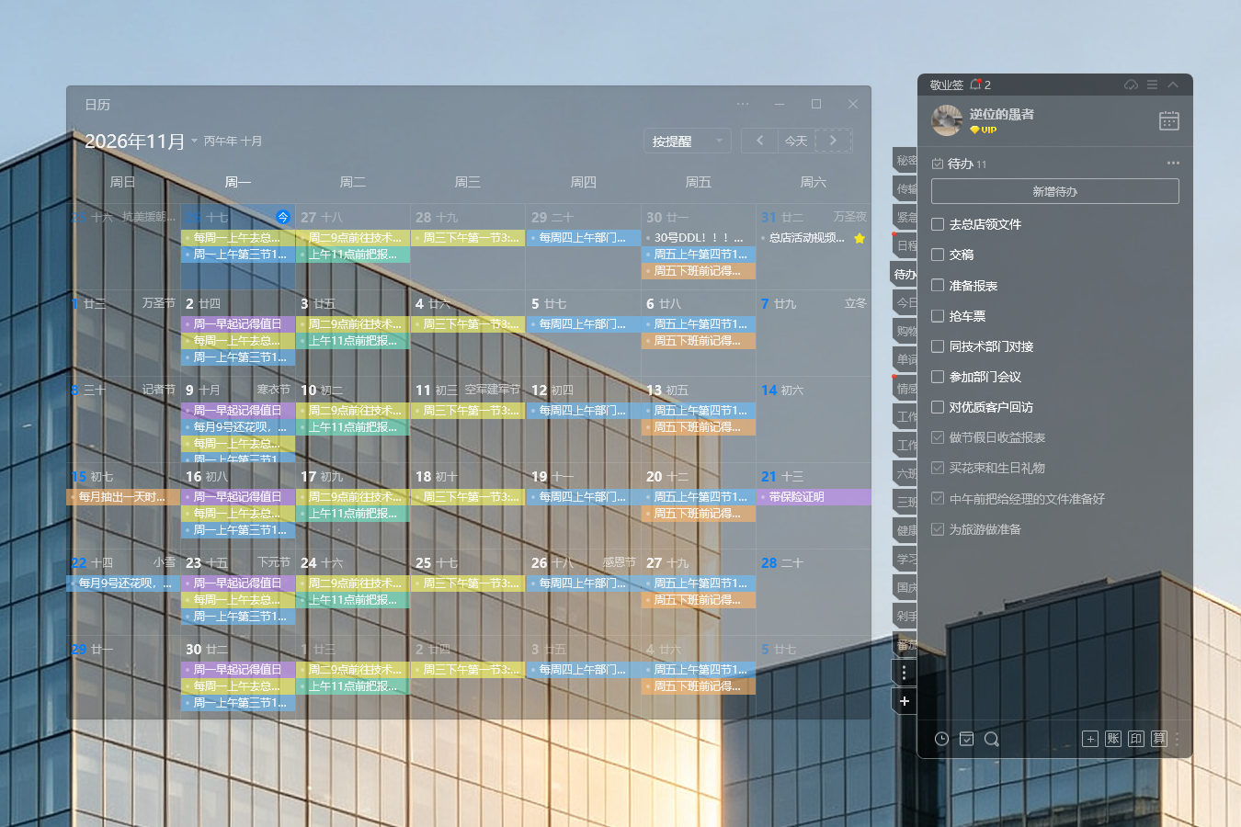Click the vertical dots below the sidebar tabs
Image resolution: width=1241 pixels, height=827 pixels.
tap(905, 673)
